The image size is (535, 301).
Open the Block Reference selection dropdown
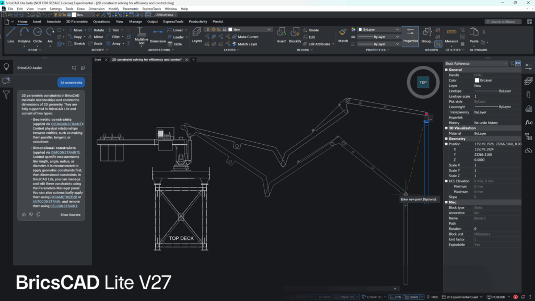click(x=476, y=63)
